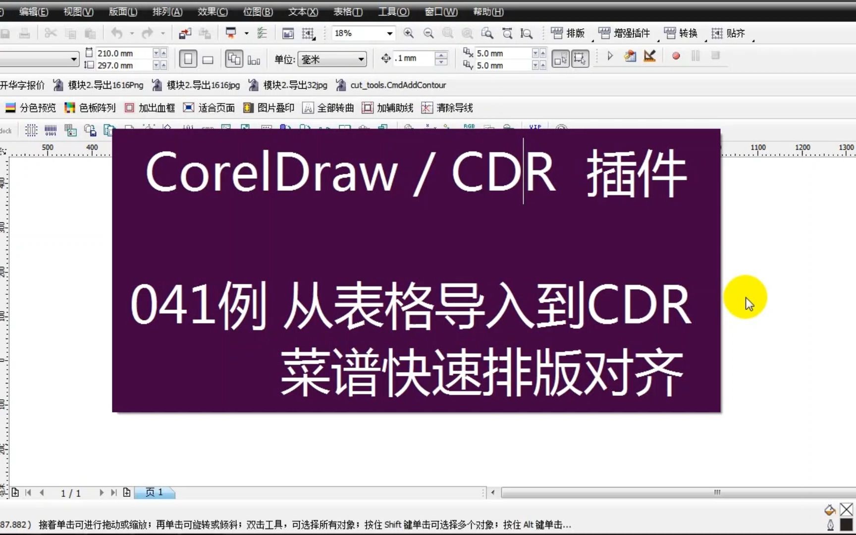
Task: Click the 加出血框 button
Action: coord(150,107)
